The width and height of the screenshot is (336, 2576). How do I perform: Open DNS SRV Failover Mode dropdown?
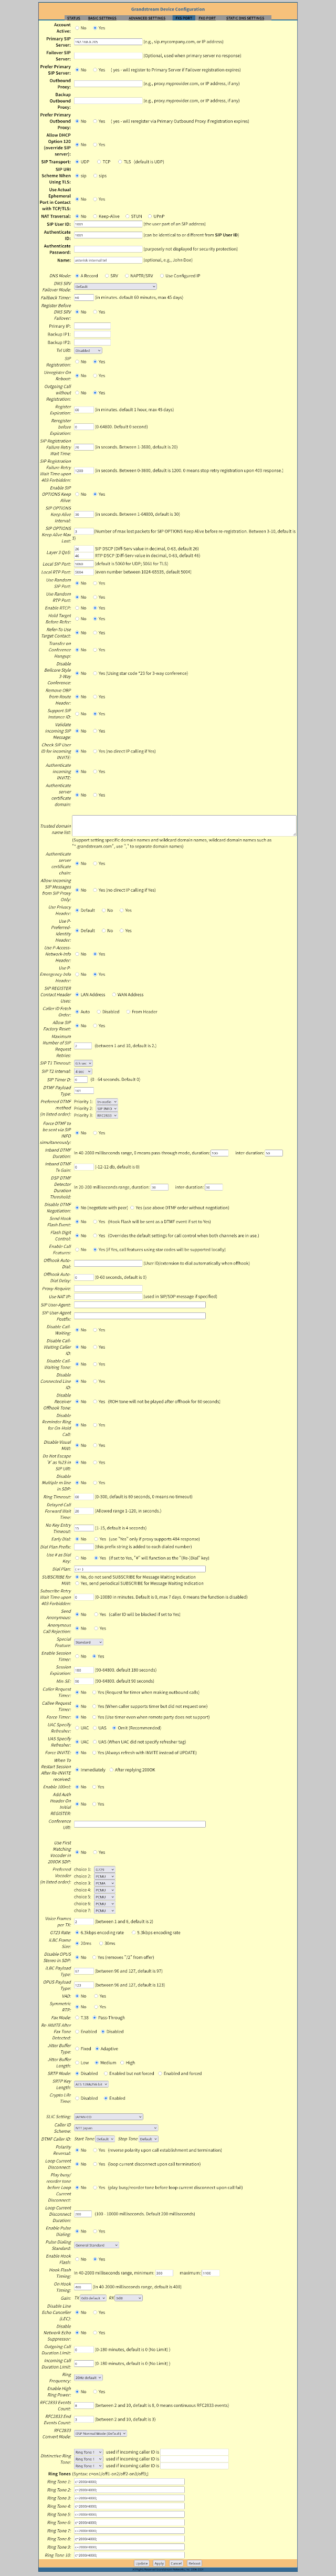click(115, 286)
